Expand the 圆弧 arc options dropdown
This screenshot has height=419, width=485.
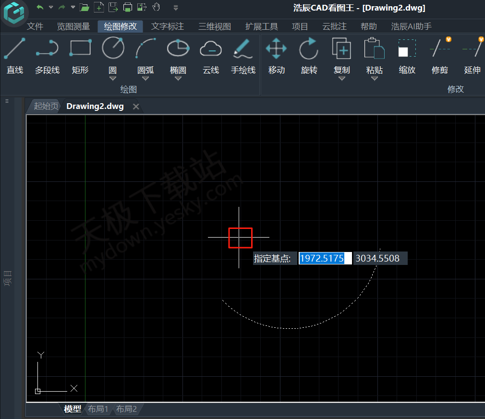(x=145, y=78)
